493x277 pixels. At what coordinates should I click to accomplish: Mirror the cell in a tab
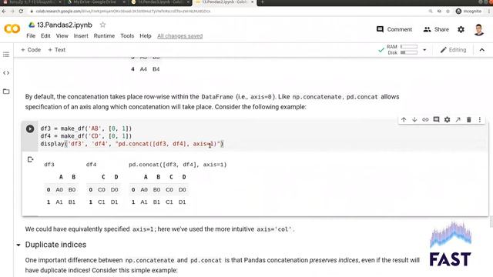458,120
